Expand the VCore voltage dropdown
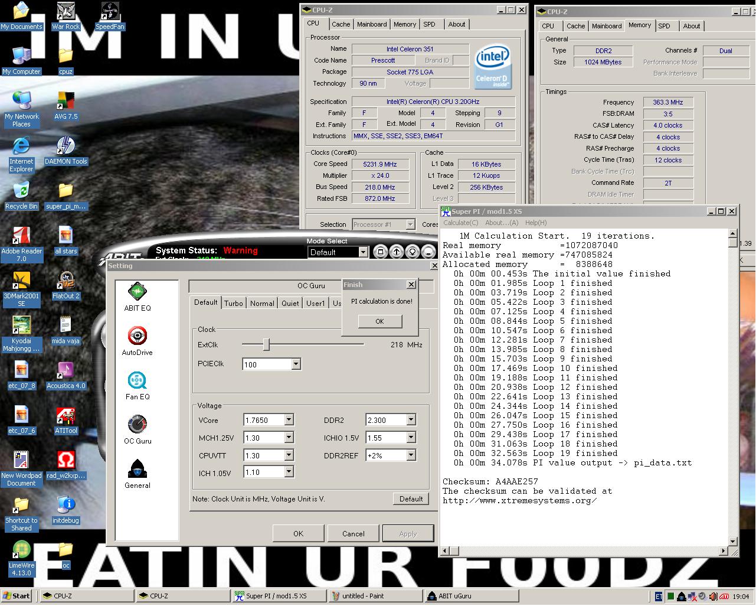This screenshot has height=606, width=756. point(289,420)
